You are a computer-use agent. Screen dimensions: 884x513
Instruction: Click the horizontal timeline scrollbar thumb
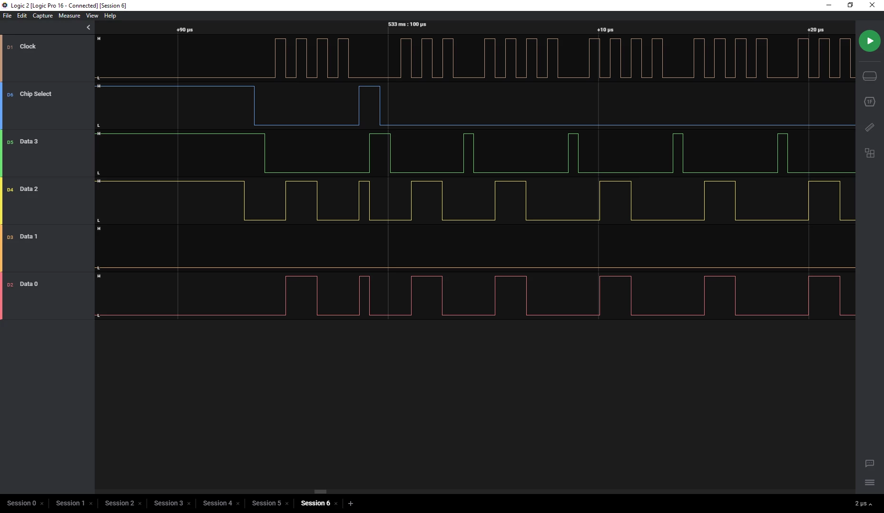point(320,492)
